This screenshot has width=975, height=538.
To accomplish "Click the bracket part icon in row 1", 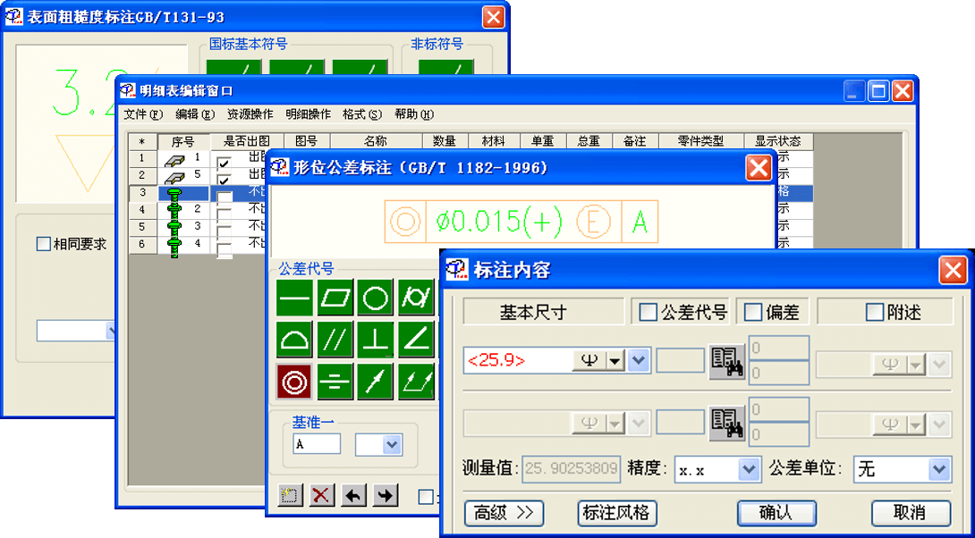I will (x=174, y=161).
